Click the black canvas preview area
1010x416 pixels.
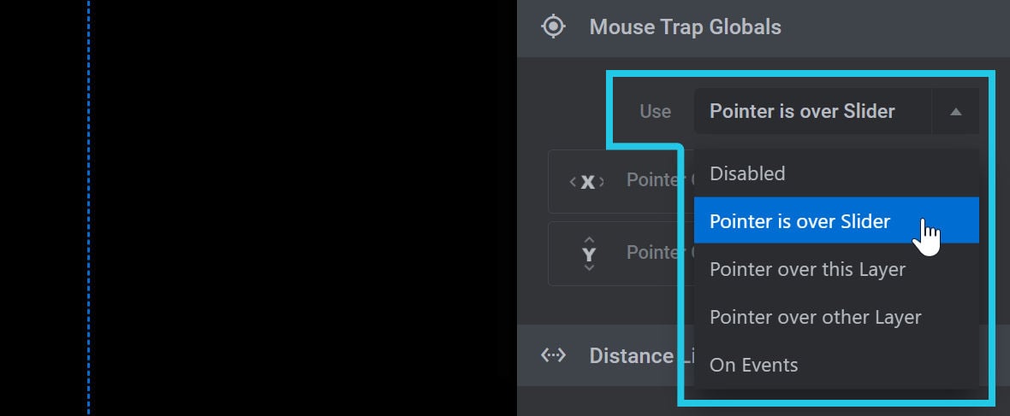coord(303,208)
